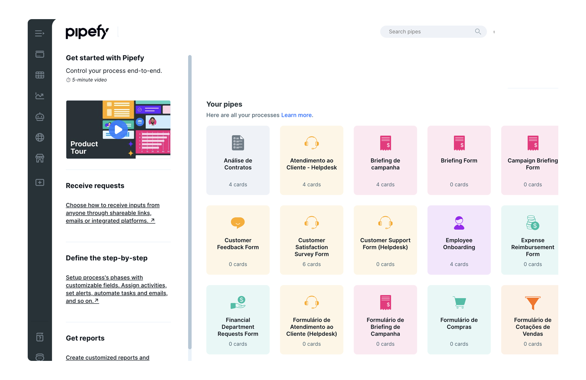This screenshot has height=380, width=586.
Task: Open the reports chart icon in sidebar
Action: [x=40, y=96]
